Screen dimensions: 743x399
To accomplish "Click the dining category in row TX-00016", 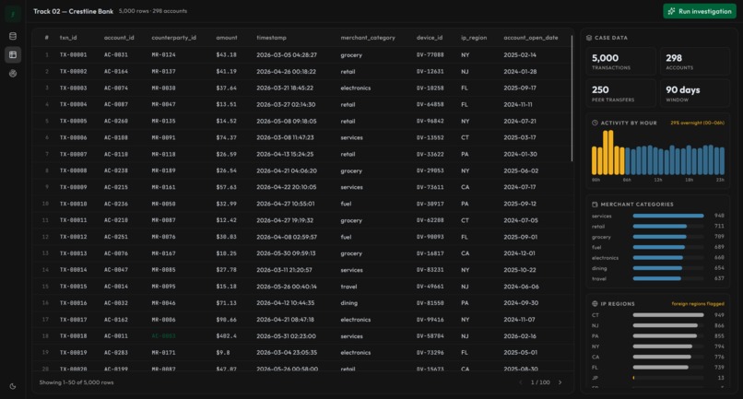I will [348, 303].
